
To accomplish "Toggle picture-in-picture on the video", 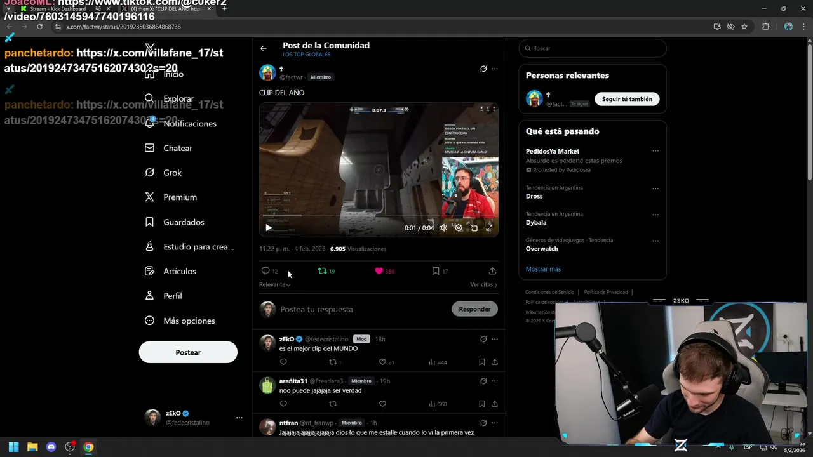I will coord(474,228).
